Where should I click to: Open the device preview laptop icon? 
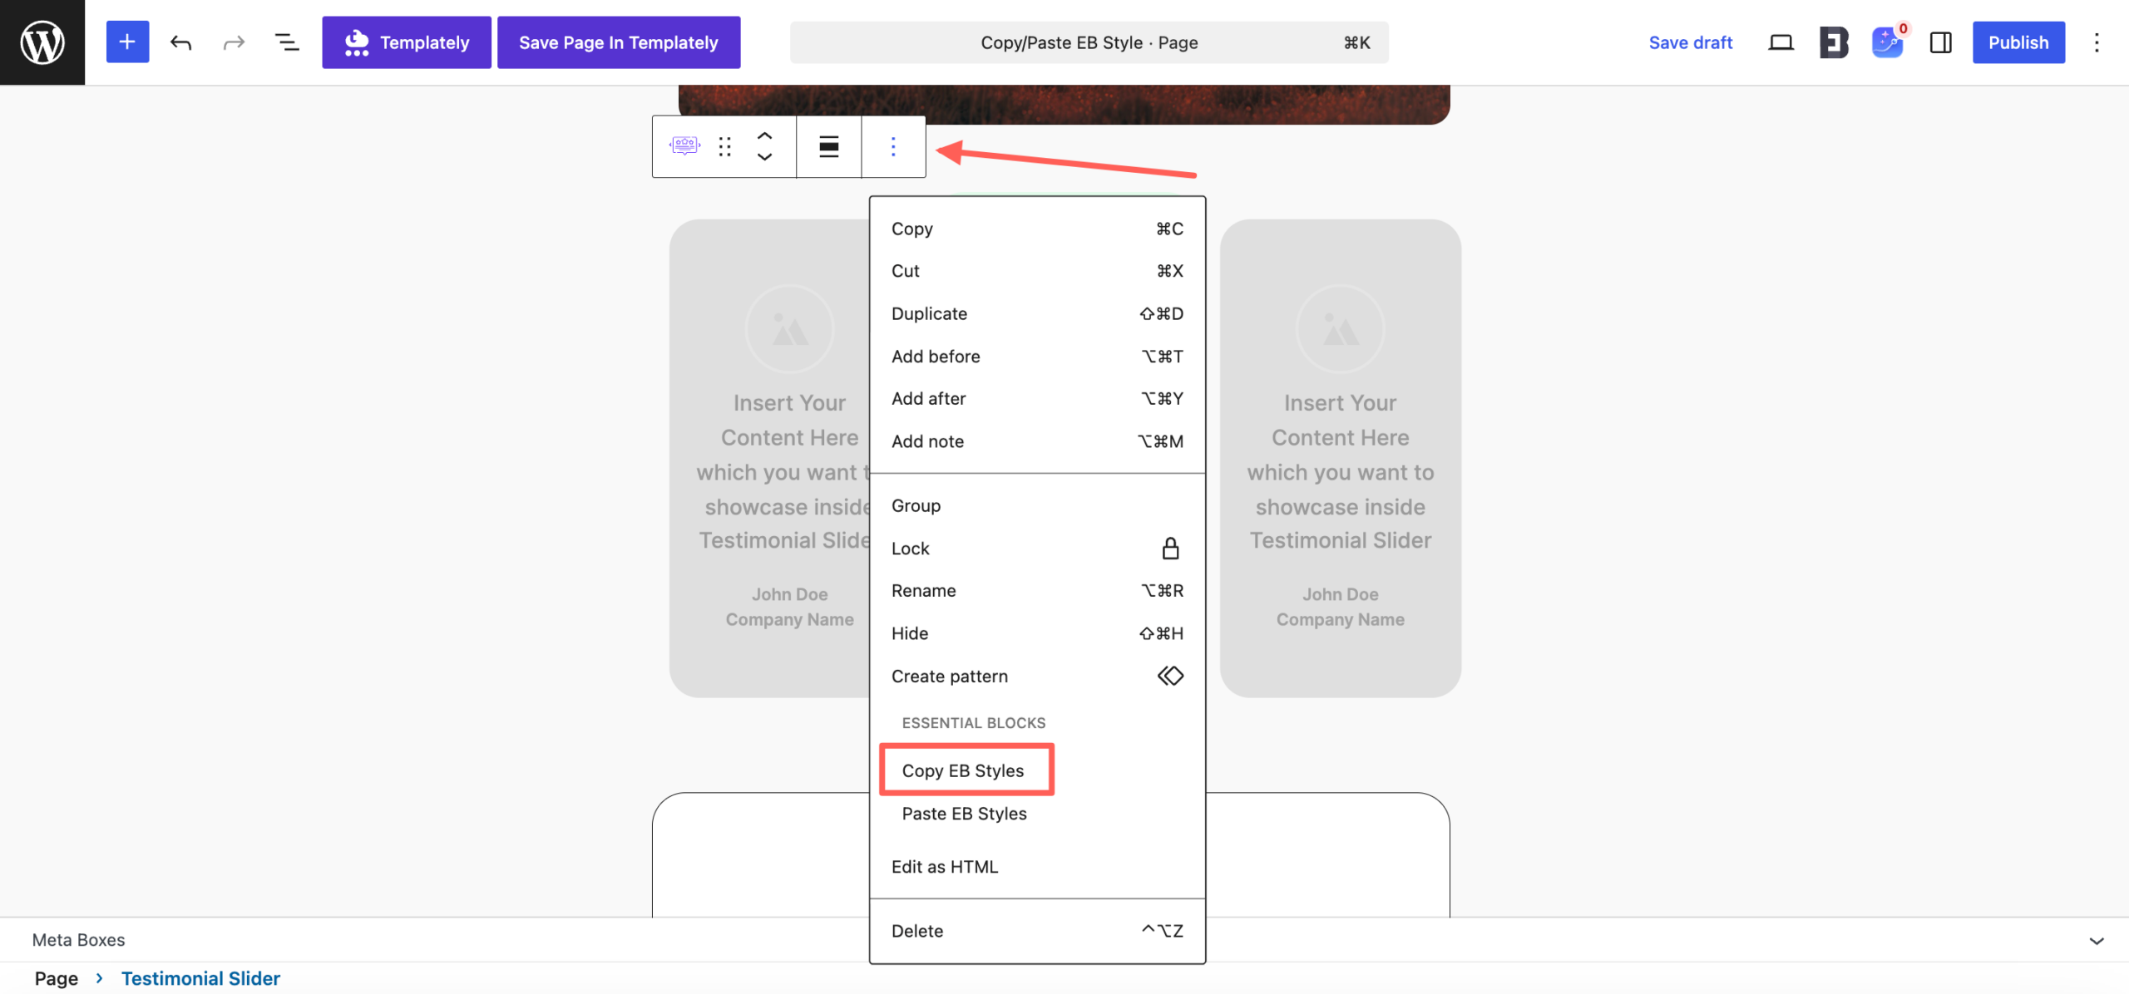pos(1781,42)
